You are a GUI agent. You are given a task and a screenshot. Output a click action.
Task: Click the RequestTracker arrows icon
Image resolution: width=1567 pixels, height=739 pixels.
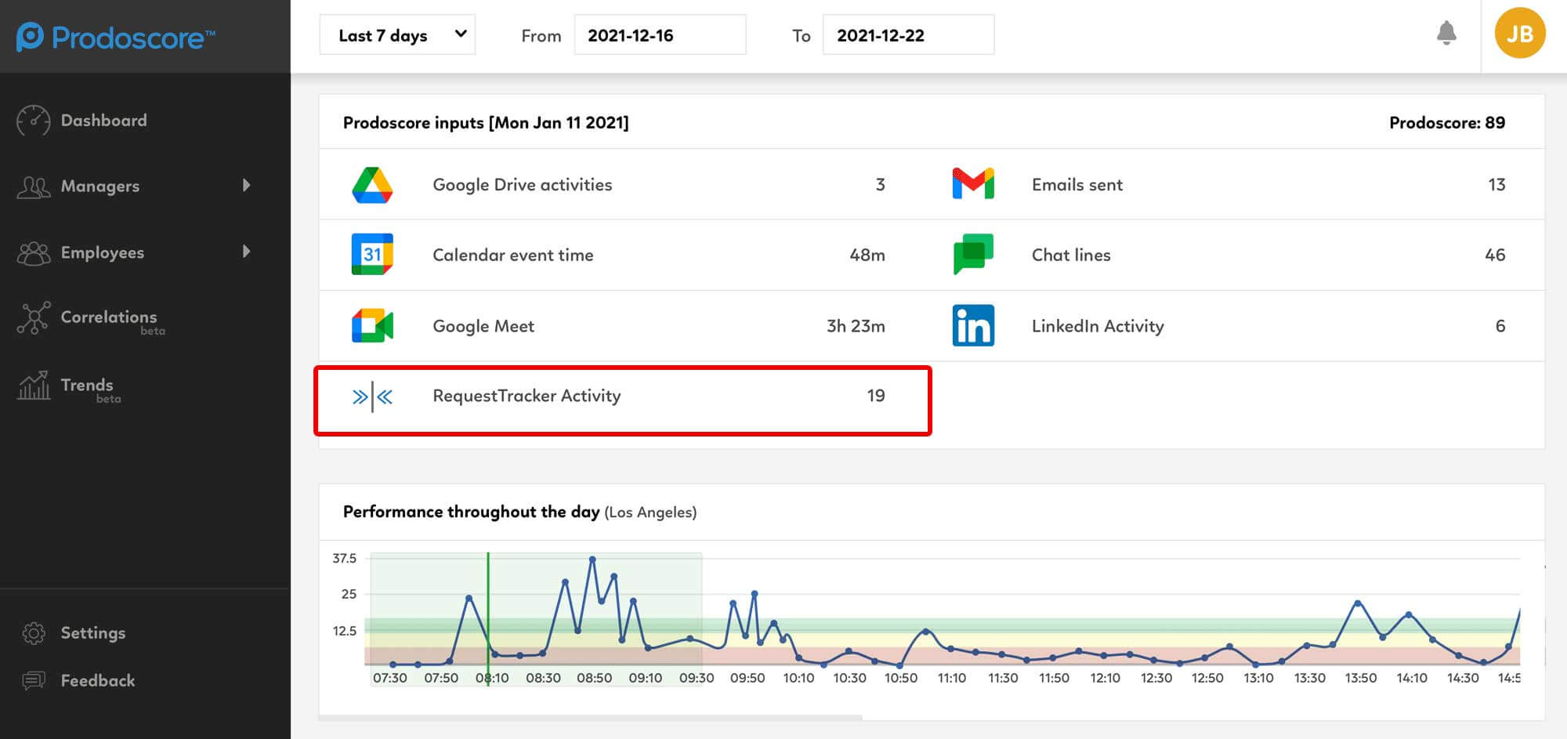click(372, 397)
